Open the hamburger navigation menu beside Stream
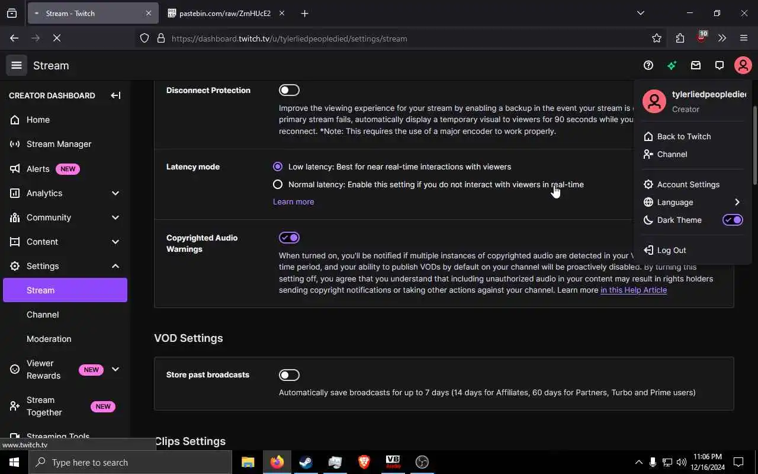The image size is (758, 474). [17, 66]
